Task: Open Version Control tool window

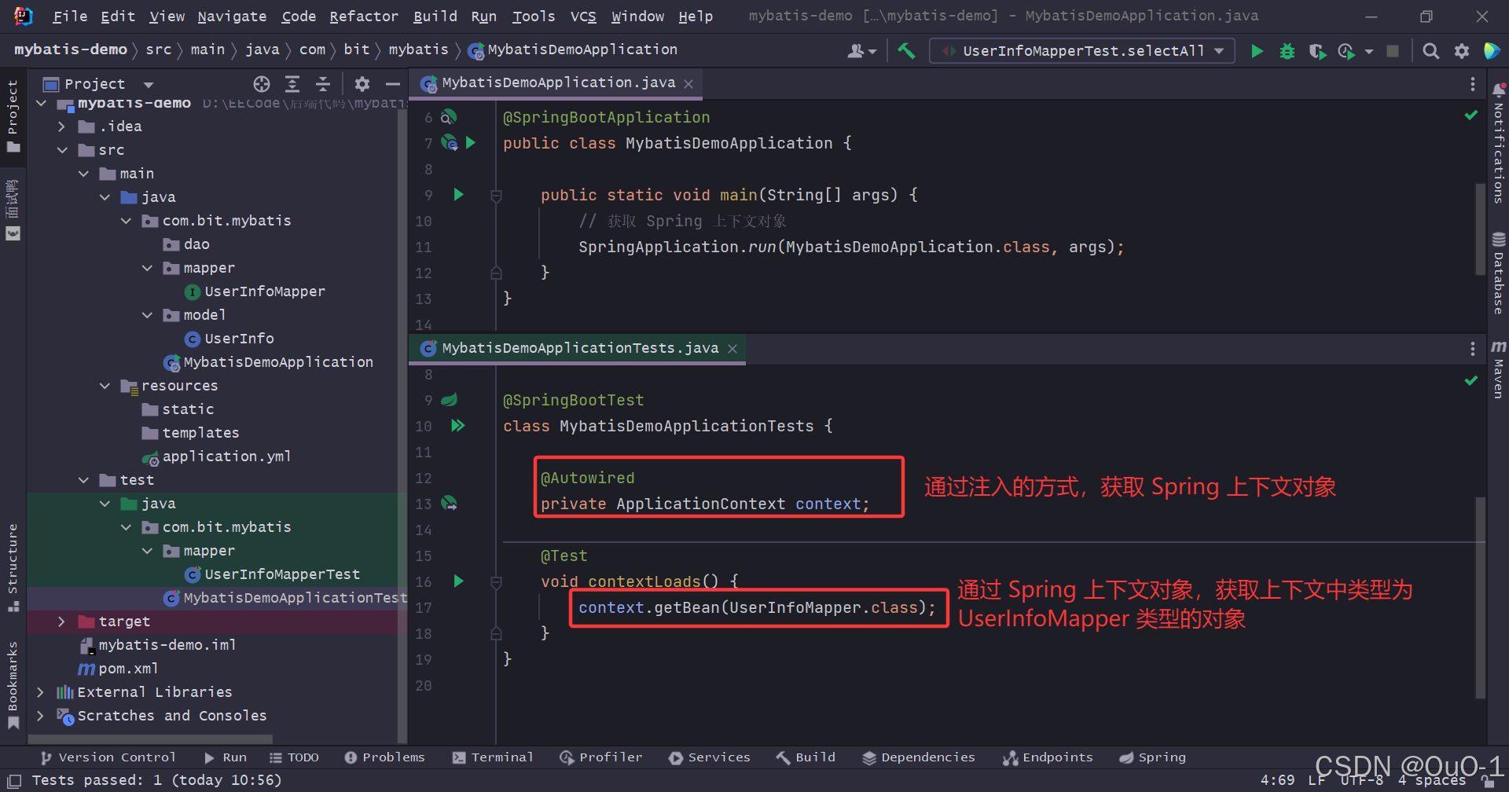Action: click(108, 757)
